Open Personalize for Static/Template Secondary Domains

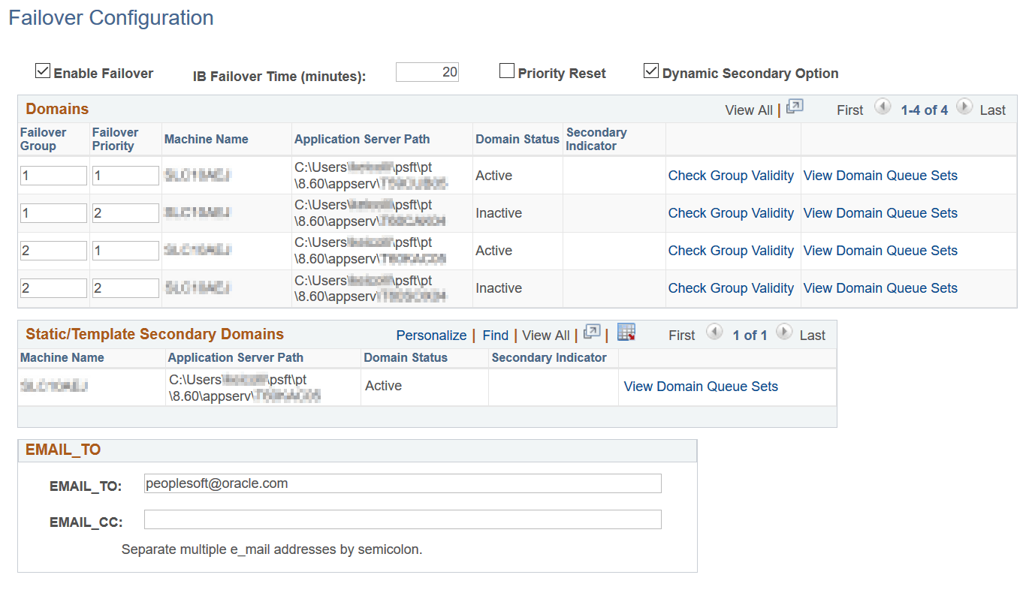(431, 335)
